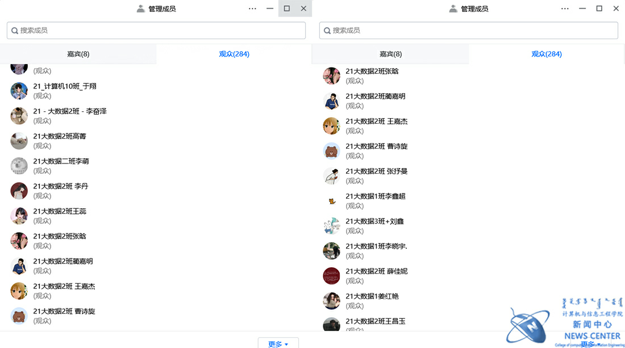Open the three-dots menu in right window
Viewport: 625px width, 348px height.
pyautogui.click(x=565, y=9)
